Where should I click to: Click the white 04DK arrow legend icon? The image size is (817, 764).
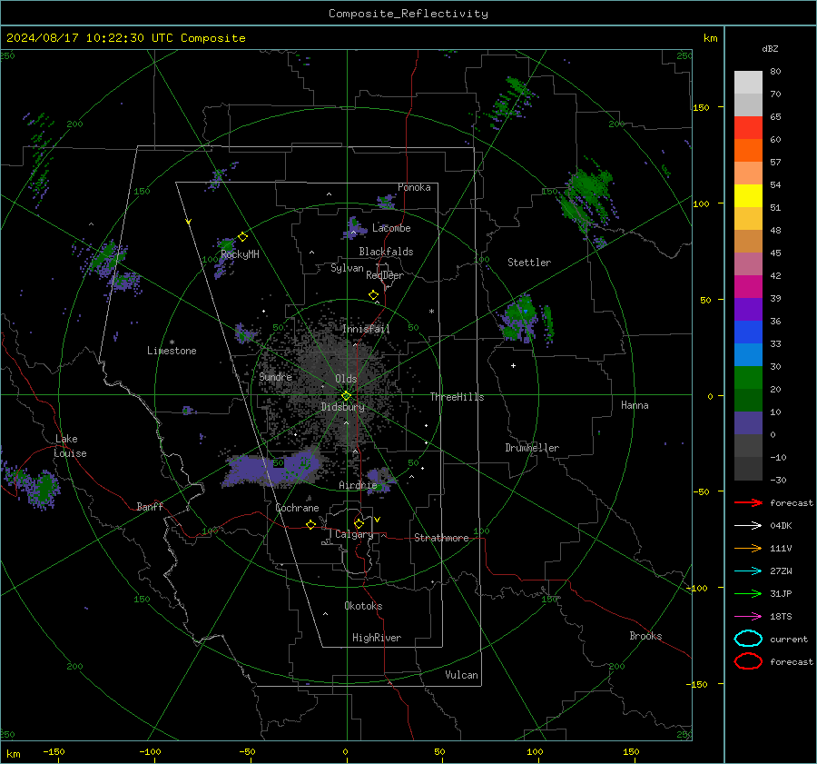pyautogui.click(x=748, y=526)
